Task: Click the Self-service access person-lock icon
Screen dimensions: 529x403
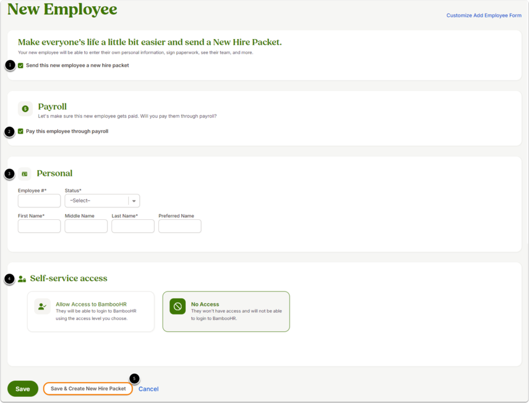Action: pos(22,279)
